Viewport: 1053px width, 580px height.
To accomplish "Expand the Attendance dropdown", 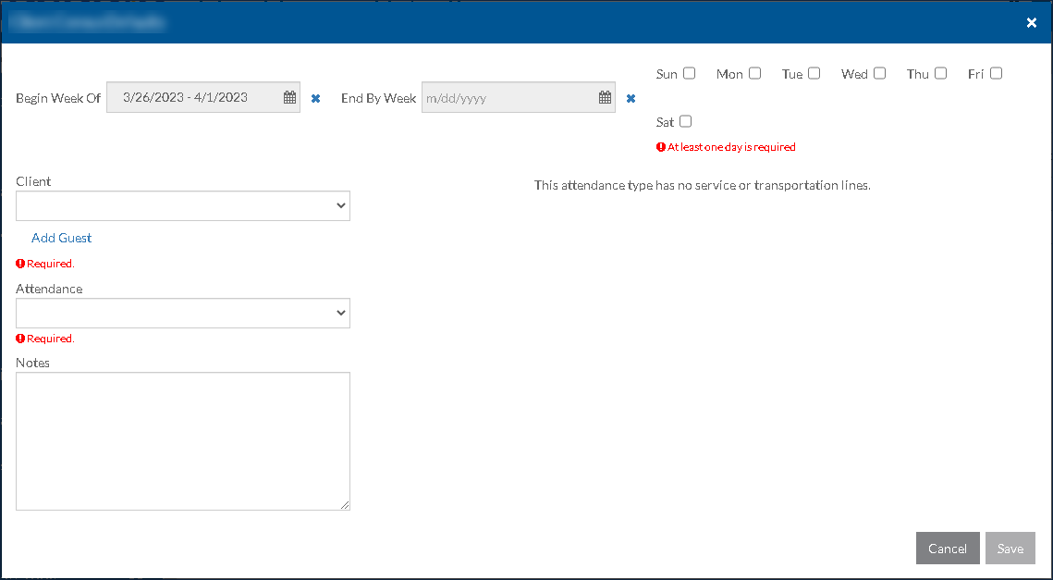I will 183,314.
